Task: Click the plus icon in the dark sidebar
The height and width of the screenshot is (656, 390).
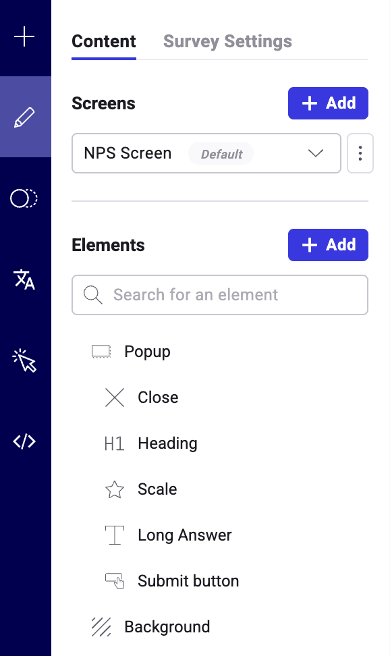Action: point(24,37)
